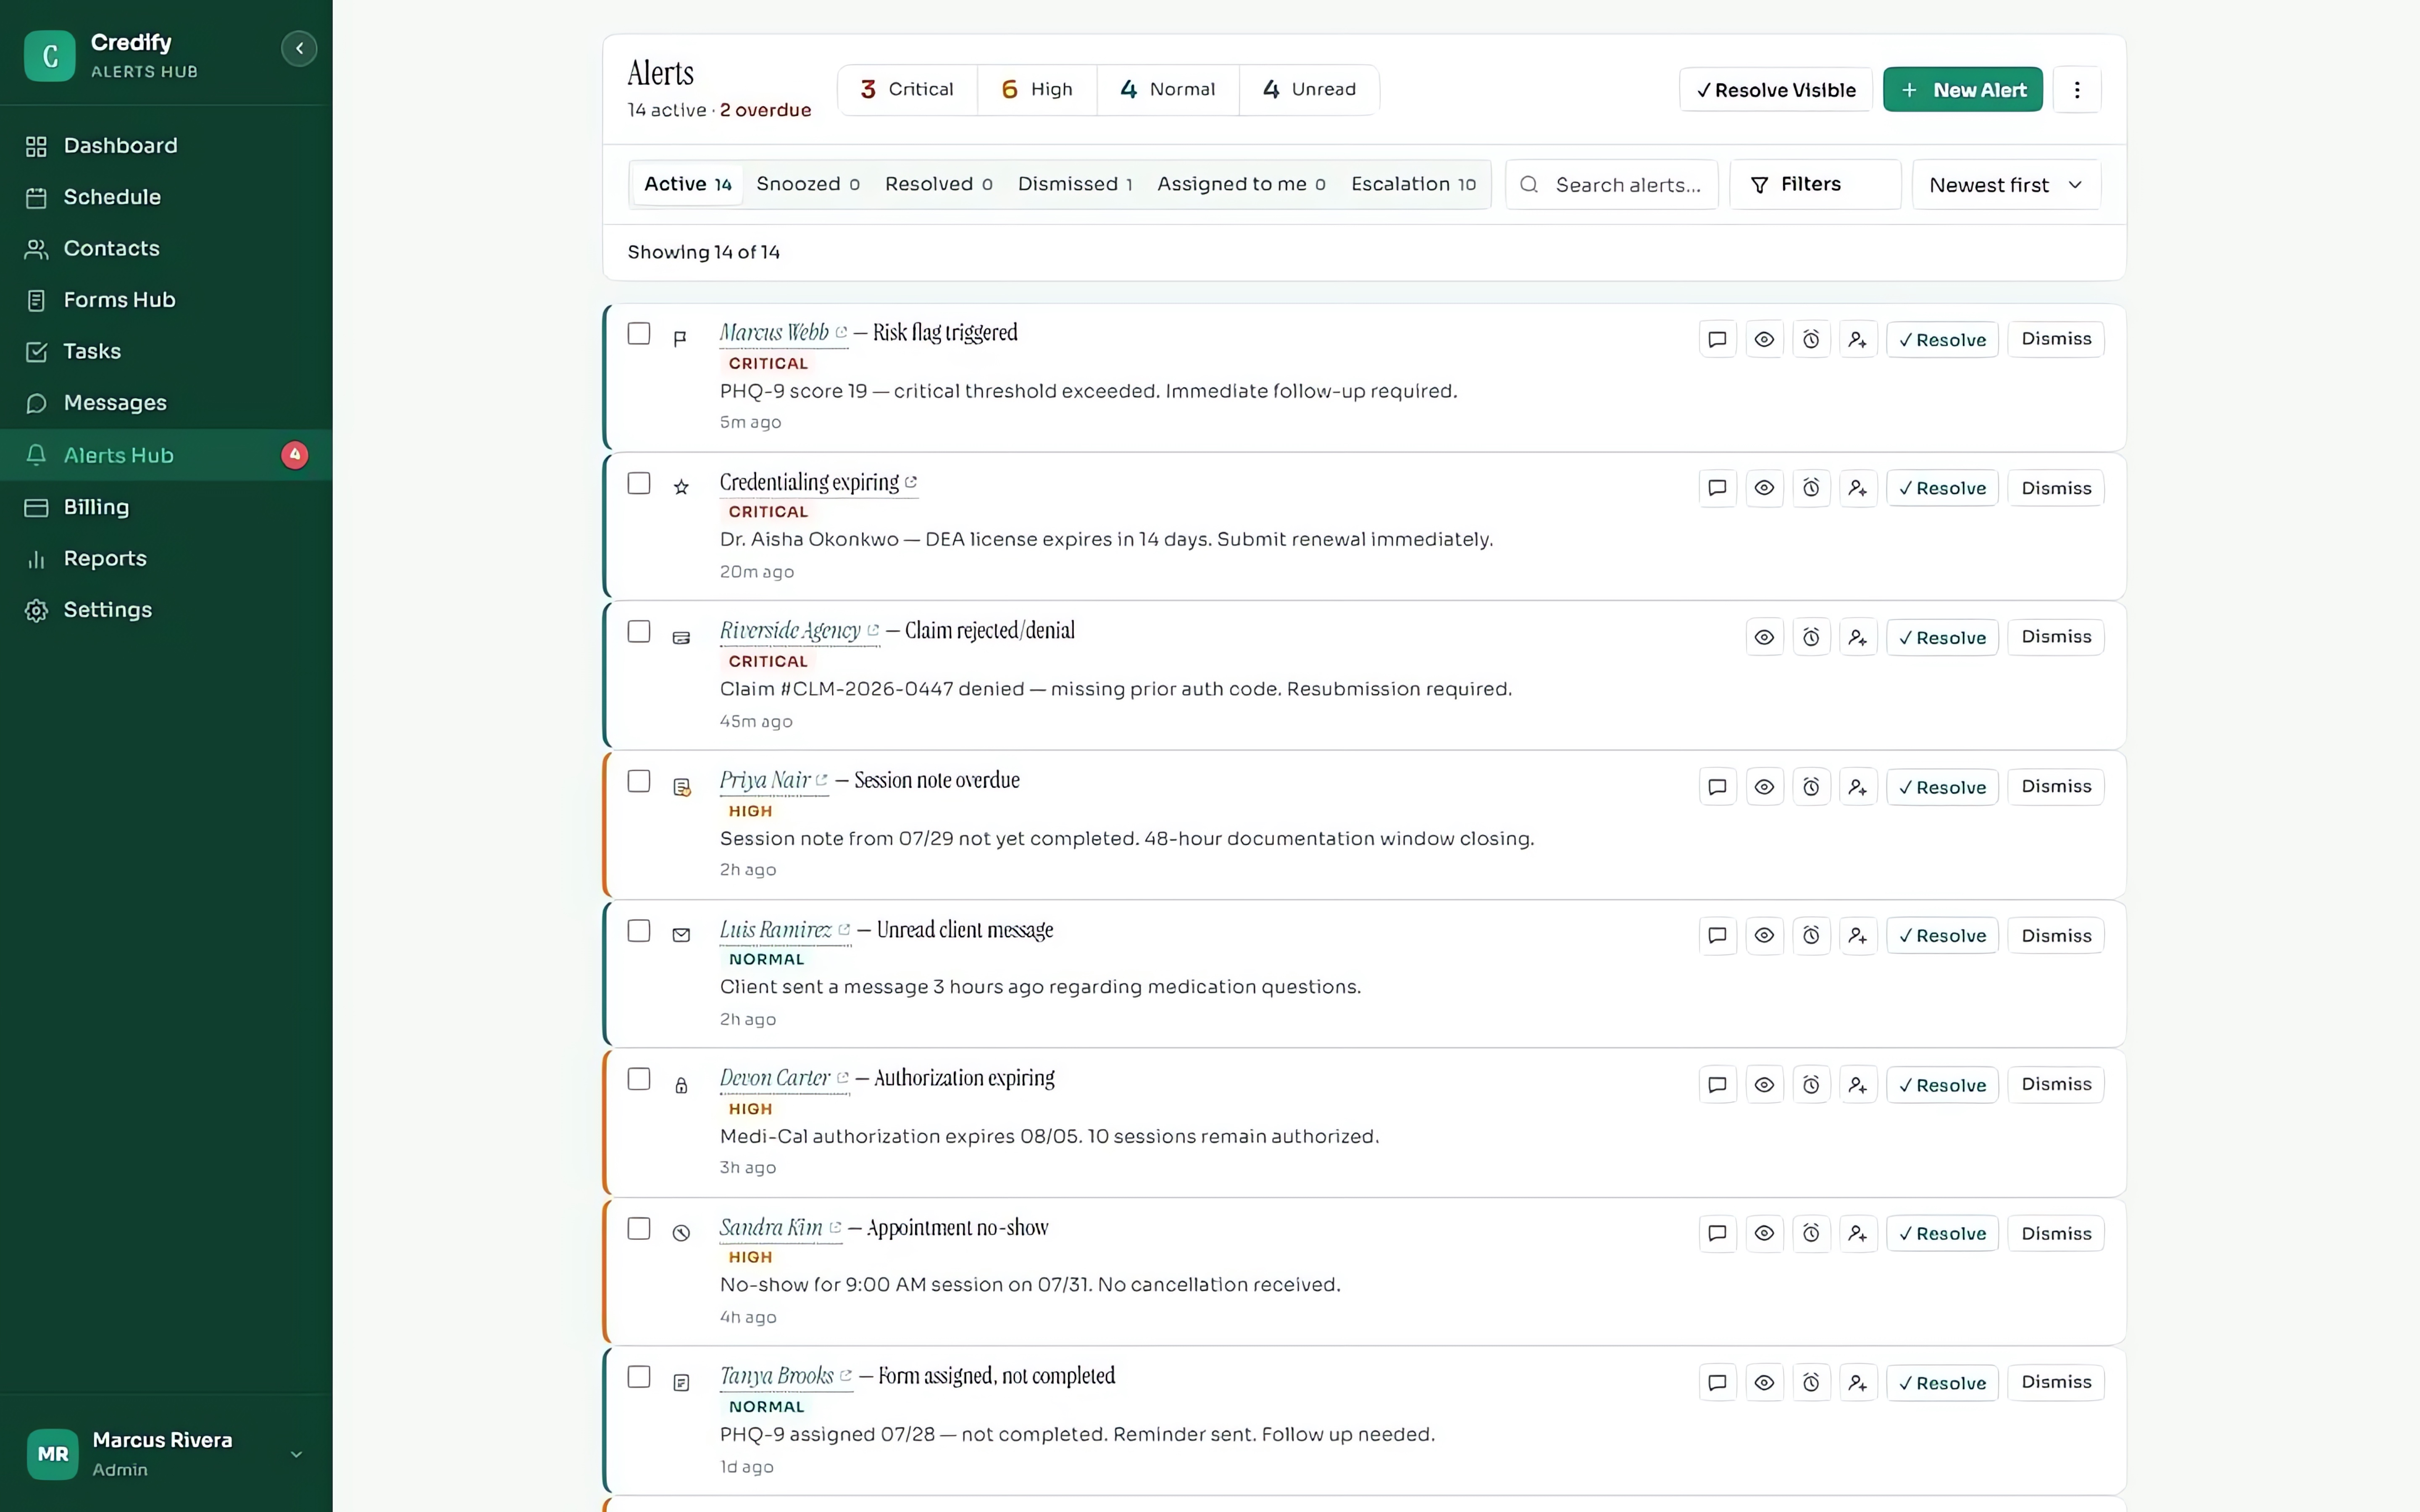Screen dimensions: 2420x1512
Task: Open Escalation tab
Action: coord(1413,184)
